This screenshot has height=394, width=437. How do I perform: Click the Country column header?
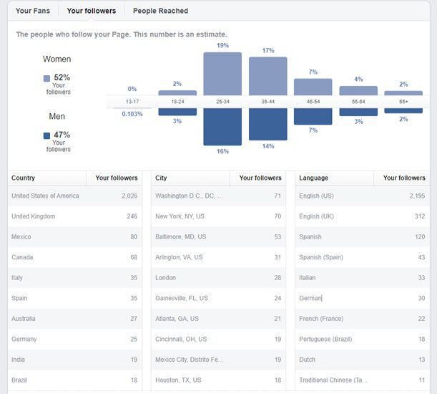click(24, 178)
